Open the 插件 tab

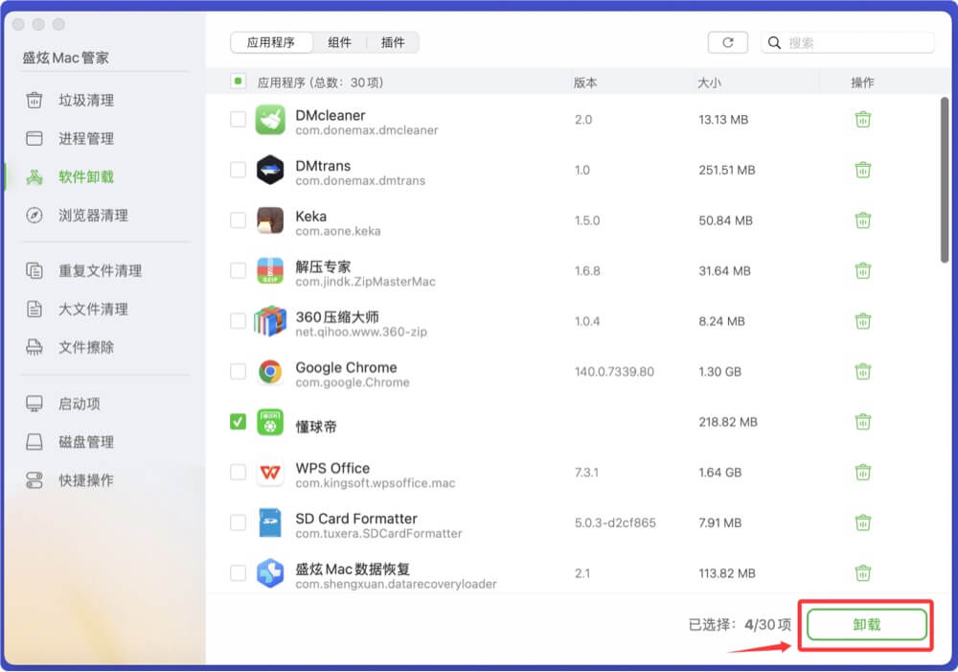(x=393, y=42)
